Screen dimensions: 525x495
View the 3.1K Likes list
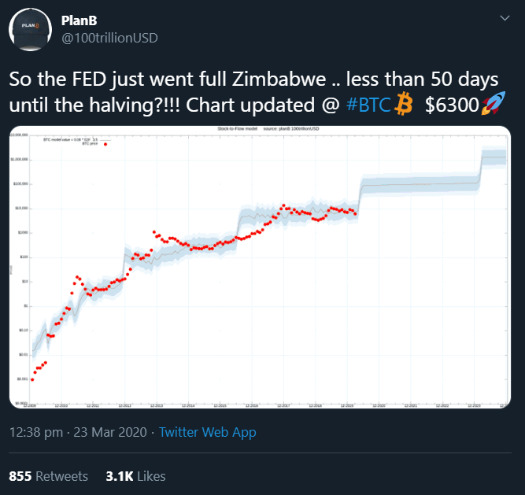[x=135, y=476]
